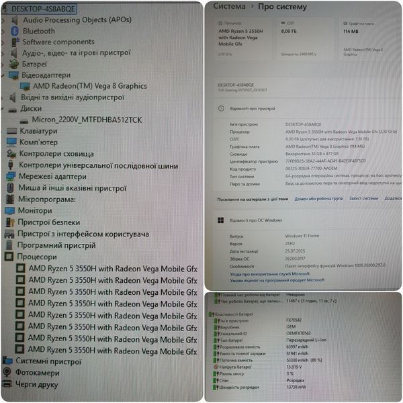Select the battery device name FX70542

(x=294, y=320)
